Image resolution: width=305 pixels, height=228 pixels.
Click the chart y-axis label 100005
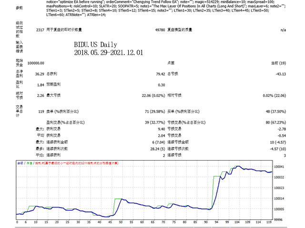pyautogui.click(x=279, y=209)
